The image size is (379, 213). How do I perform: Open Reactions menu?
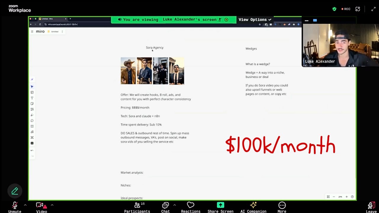pyautogui.click(x=191, y=207)
